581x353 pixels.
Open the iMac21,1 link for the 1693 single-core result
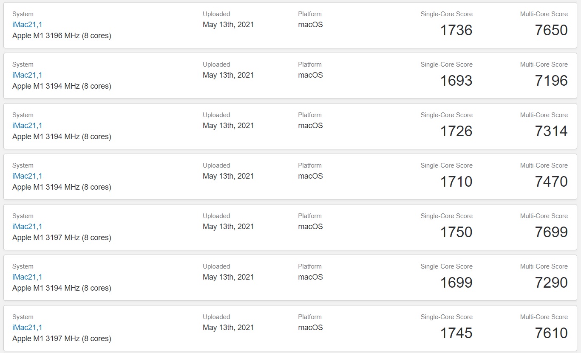[27, 75]
